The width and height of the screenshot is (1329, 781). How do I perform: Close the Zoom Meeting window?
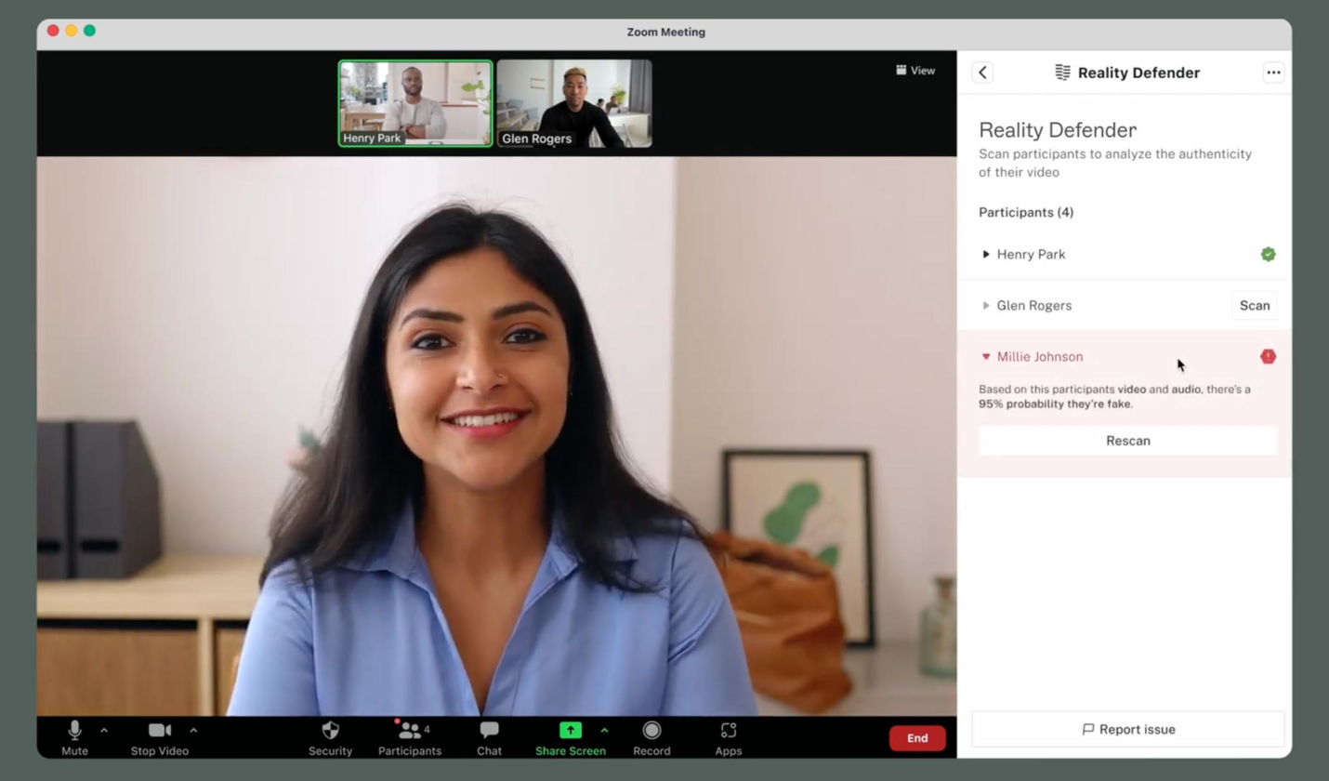tap(53, 31)
